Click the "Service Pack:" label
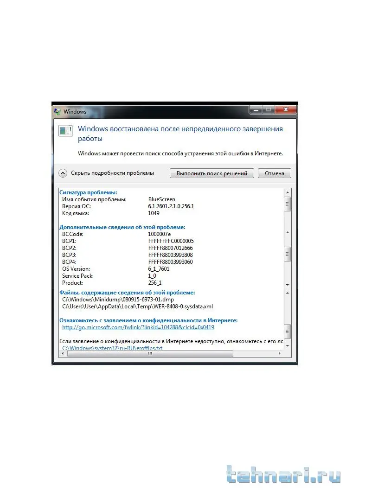This screenshot has height=498, width=365. [78, 276]
